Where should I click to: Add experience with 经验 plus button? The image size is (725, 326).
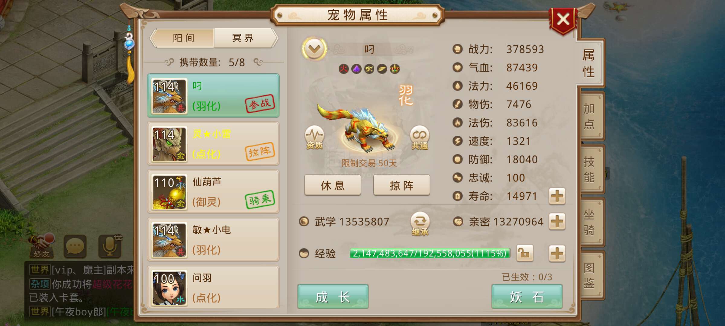point(557,253)
